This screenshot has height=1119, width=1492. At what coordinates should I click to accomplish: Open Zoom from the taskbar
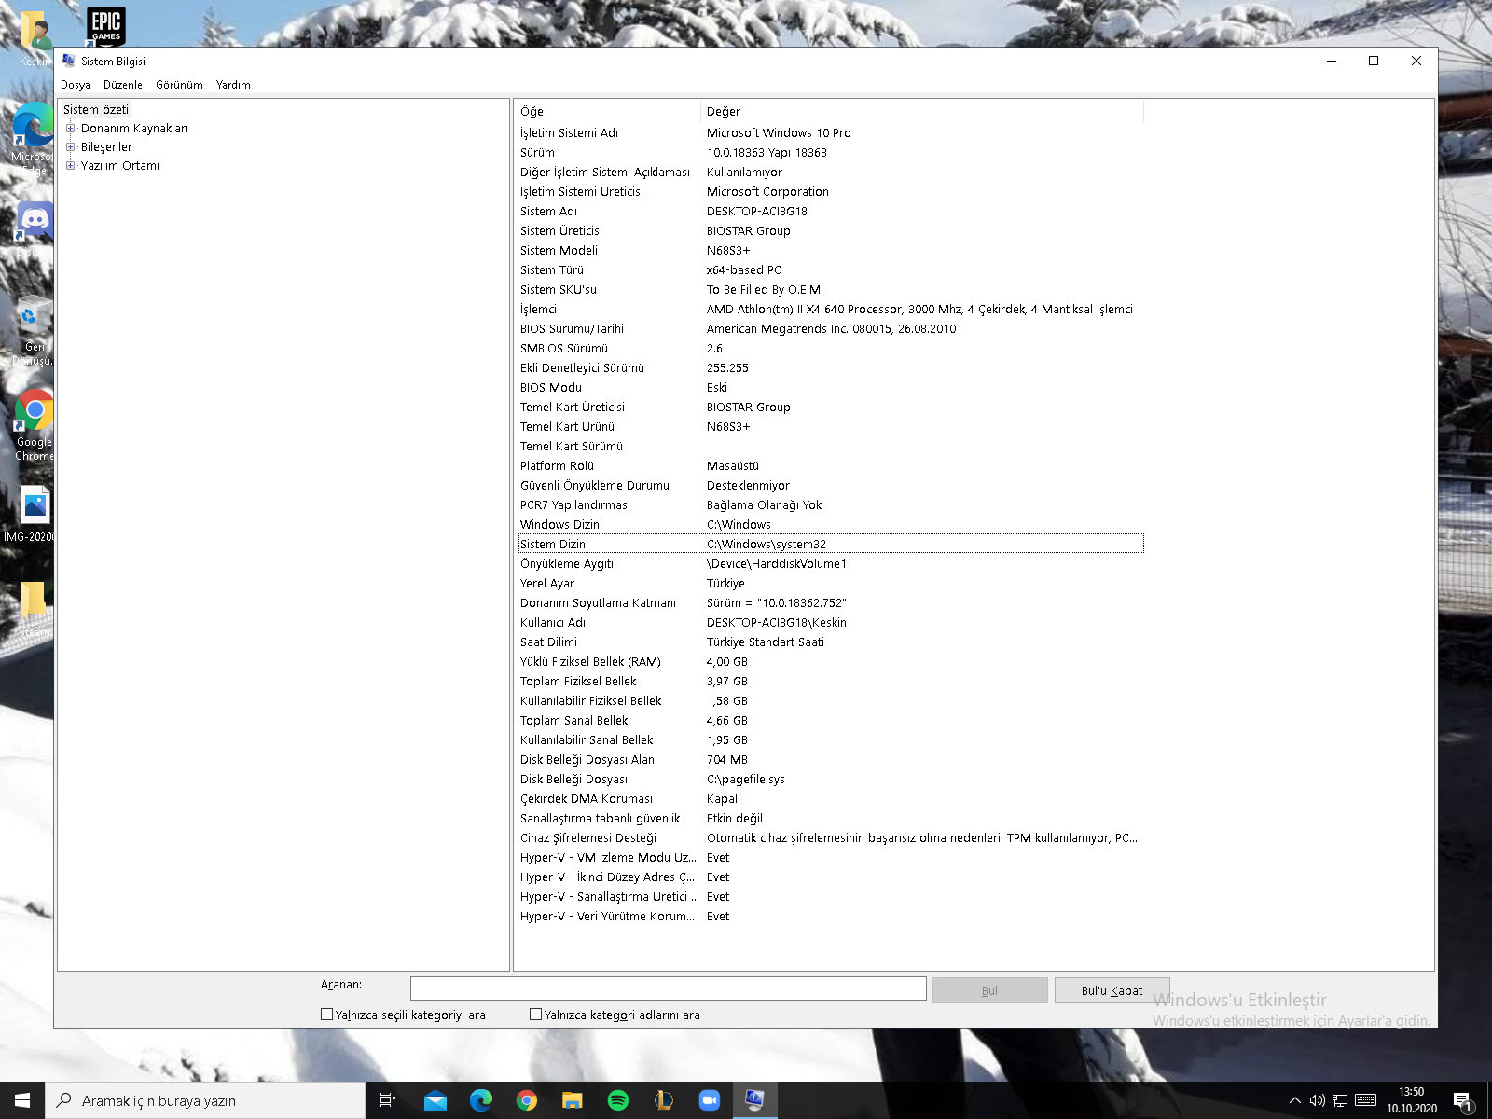click(710, 1100)
